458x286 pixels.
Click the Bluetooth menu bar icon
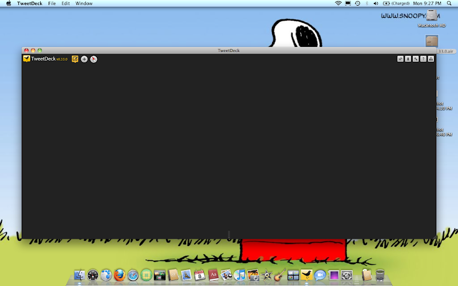[367, 3]
